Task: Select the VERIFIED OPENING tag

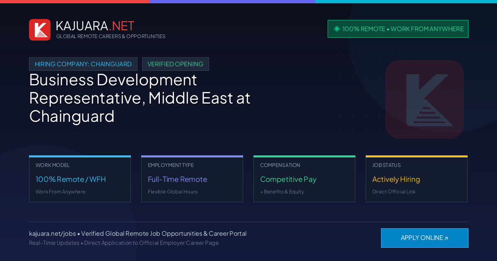Action: click(x=176, y=64)
